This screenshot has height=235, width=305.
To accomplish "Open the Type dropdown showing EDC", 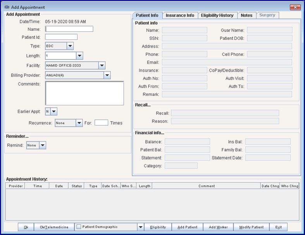I will 70,46.
